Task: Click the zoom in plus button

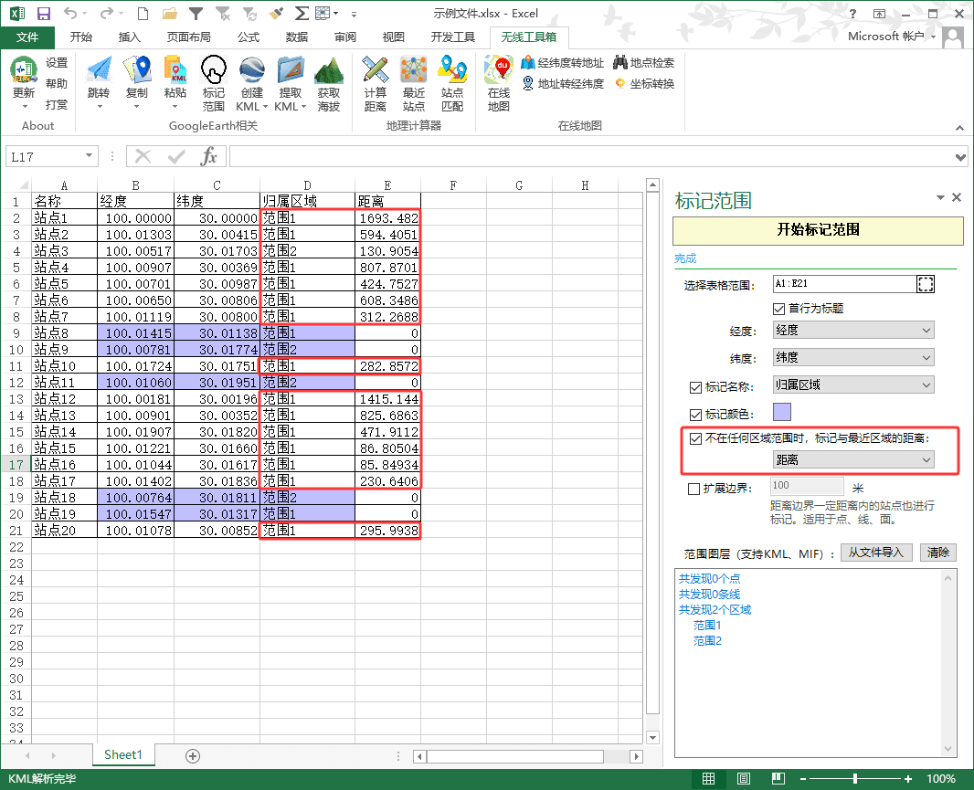Action: (x=907, y=779)
